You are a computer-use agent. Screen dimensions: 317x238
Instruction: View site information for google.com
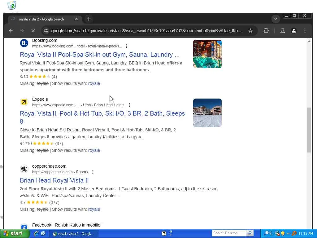coord(46,31)
